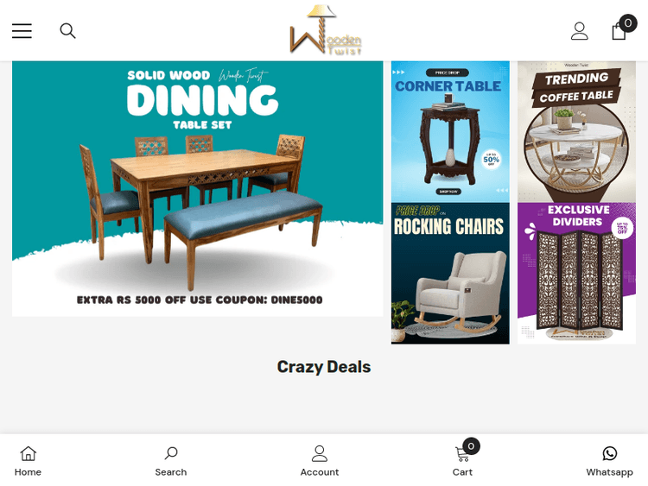
Task: Click the Home label in bottom navigation
Action: click(29, 472)
